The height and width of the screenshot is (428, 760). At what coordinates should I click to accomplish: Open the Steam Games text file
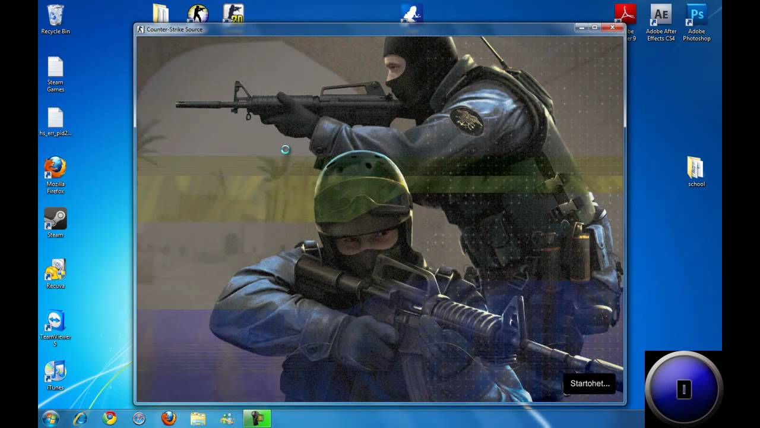point(55,75)
